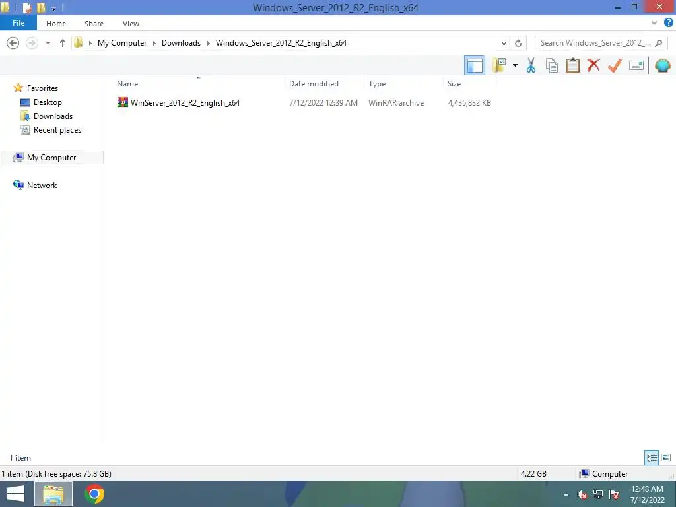Go back with the Back arrow button
Viewport: 676px width, 507px height.
pos(13,43)
